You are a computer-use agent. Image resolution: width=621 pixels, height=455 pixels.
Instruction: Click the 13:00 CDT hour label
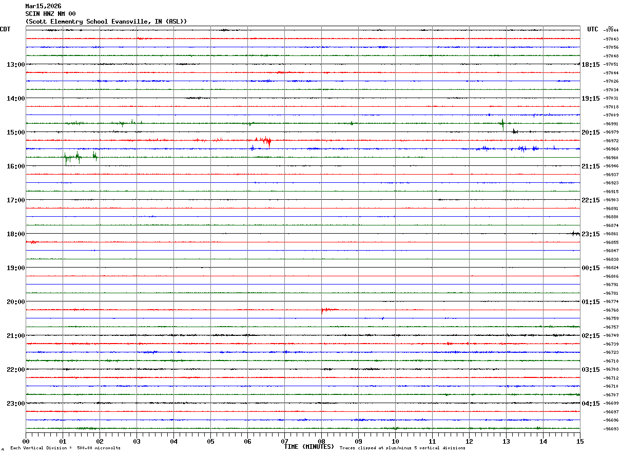coord(16,65)
